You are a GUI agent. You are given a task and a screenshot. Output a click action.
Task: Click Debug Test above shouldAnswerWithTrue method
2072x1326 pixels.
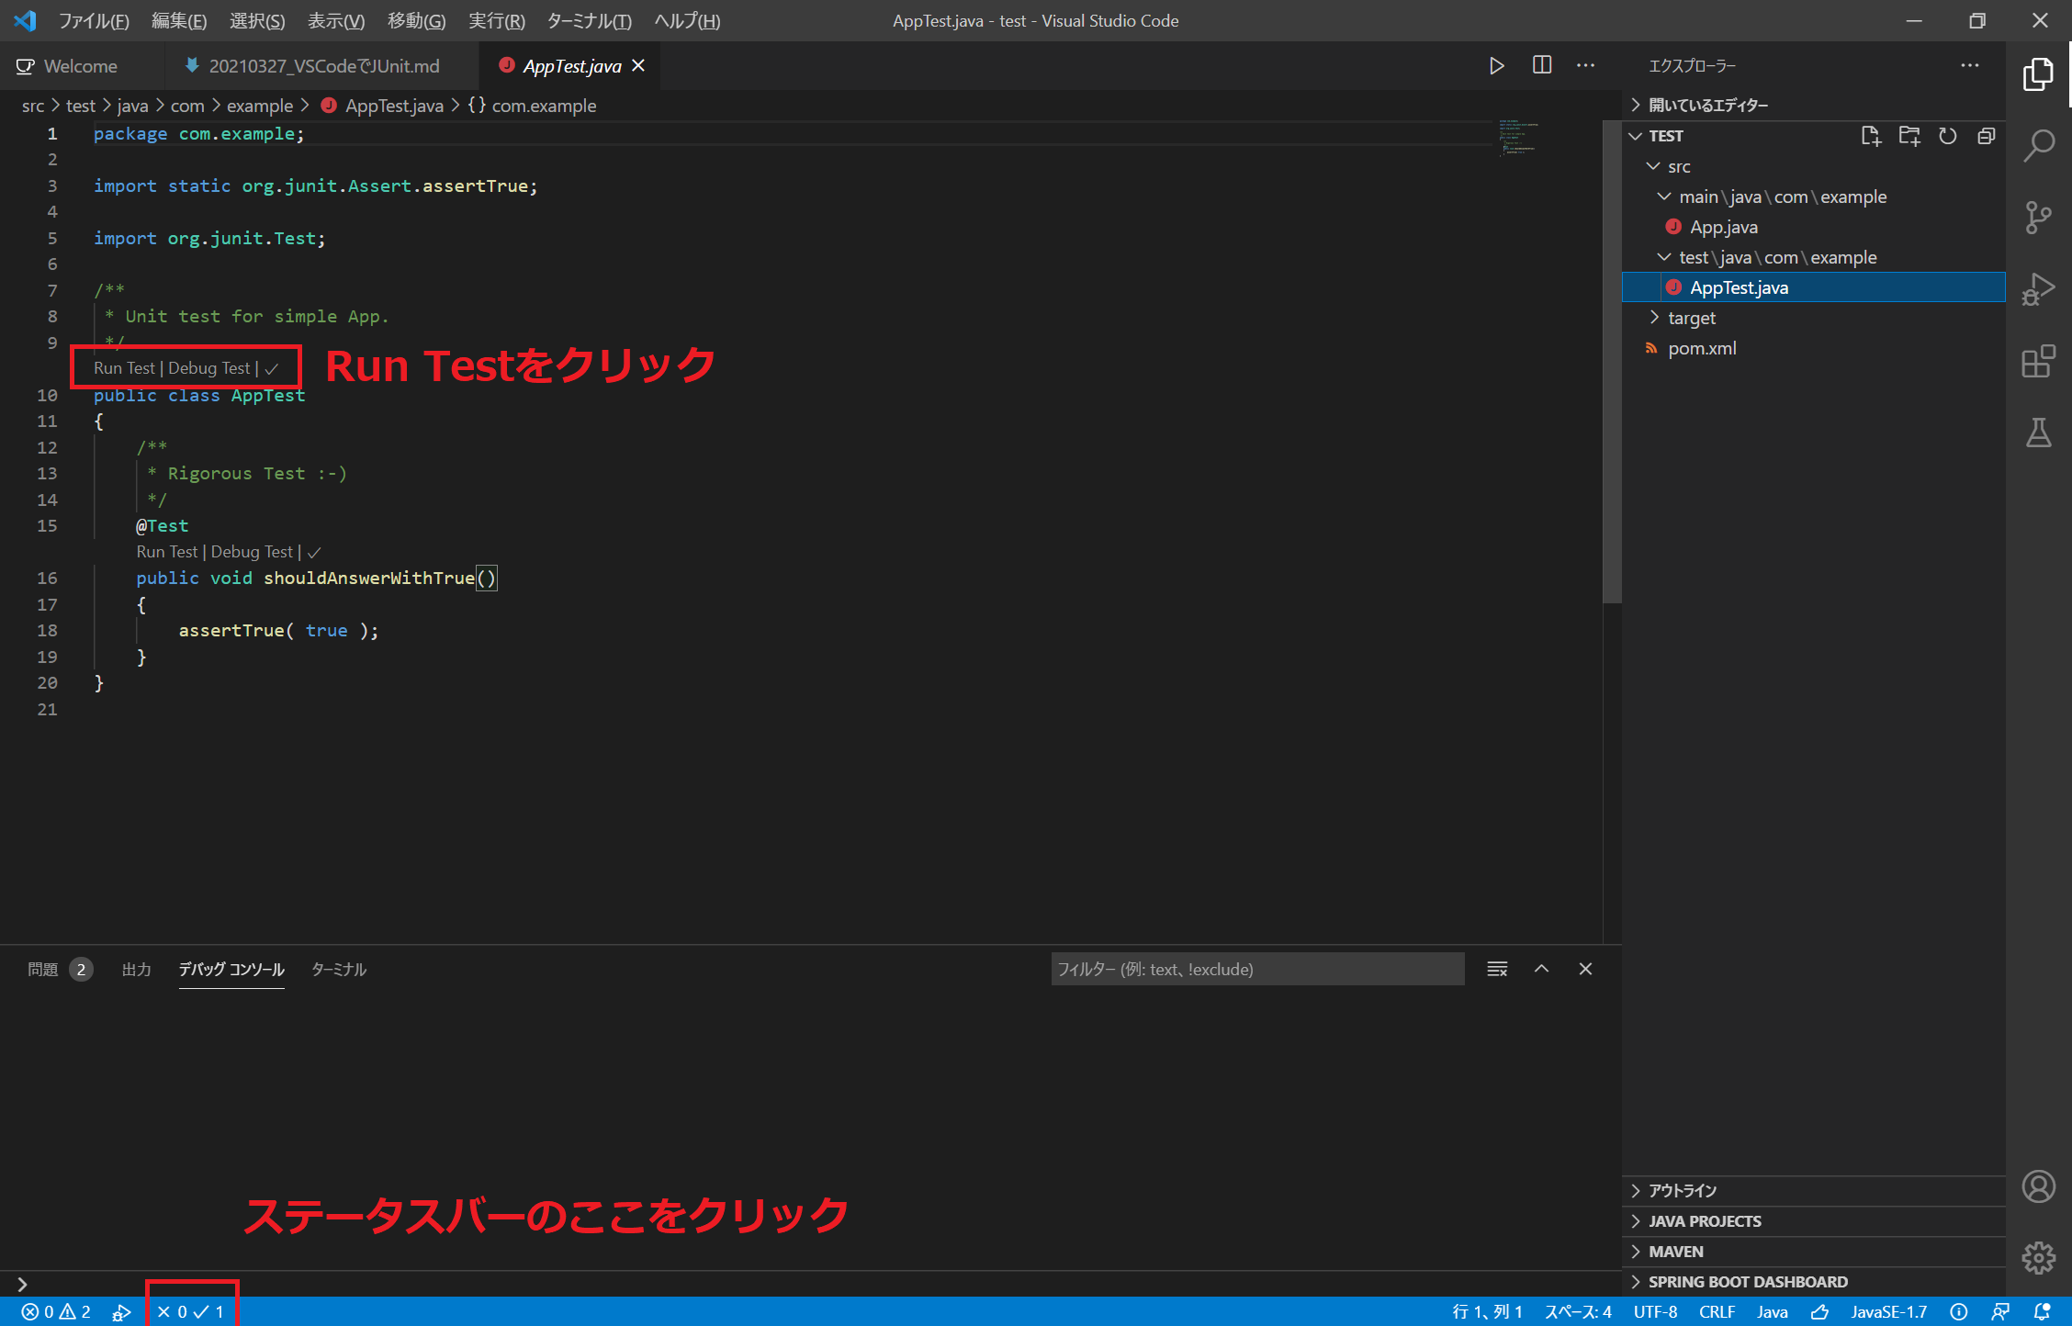(251, 552)
